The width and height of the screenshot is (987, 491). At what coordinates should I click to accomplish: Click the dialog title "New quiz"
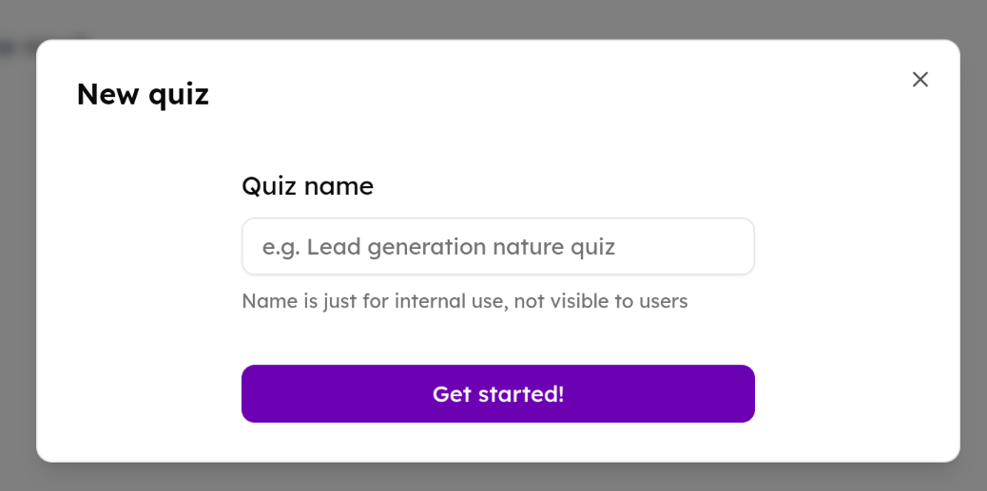click(143, 94)
